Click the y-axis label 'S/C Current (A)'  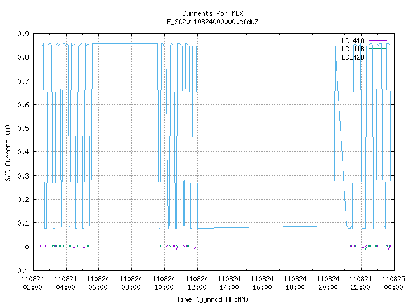[x=8, y=153]
